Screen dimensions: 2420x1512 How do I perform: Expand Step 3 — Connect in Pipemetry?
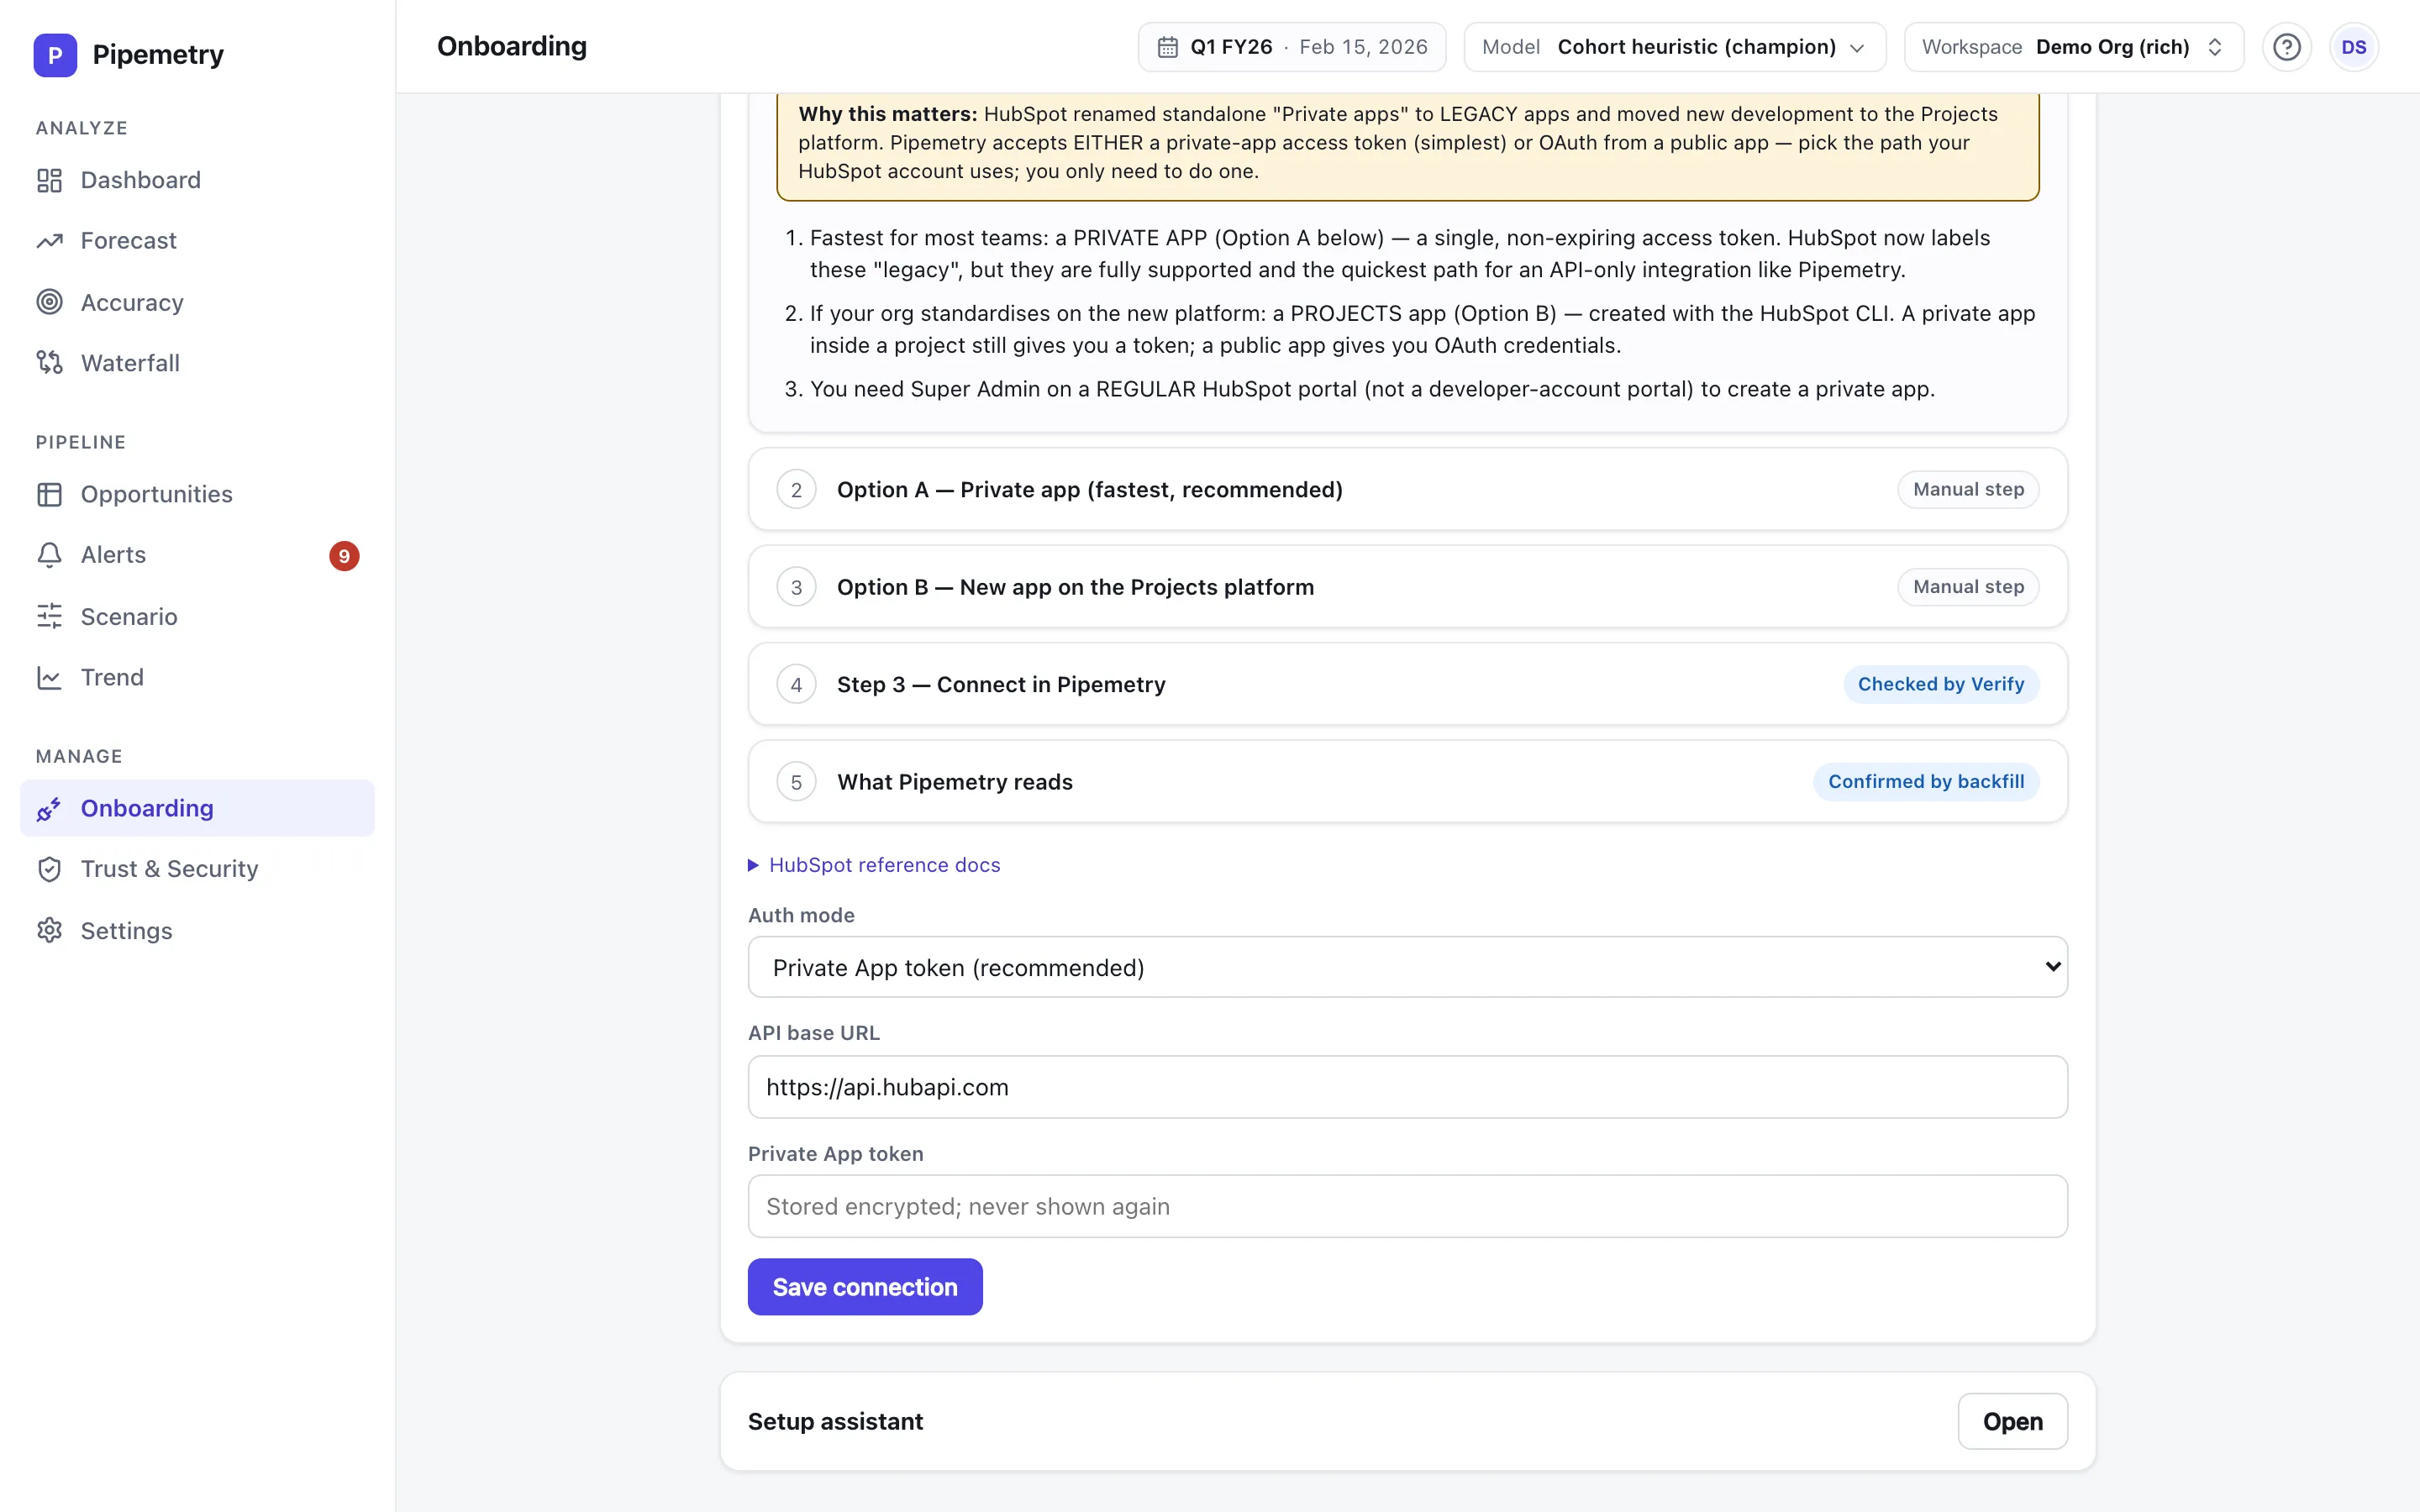[1407, 684]
